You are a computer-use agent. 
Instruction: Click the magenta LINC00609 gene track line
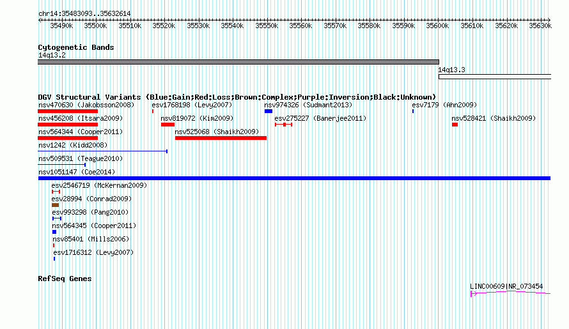[x=511, y=293]
